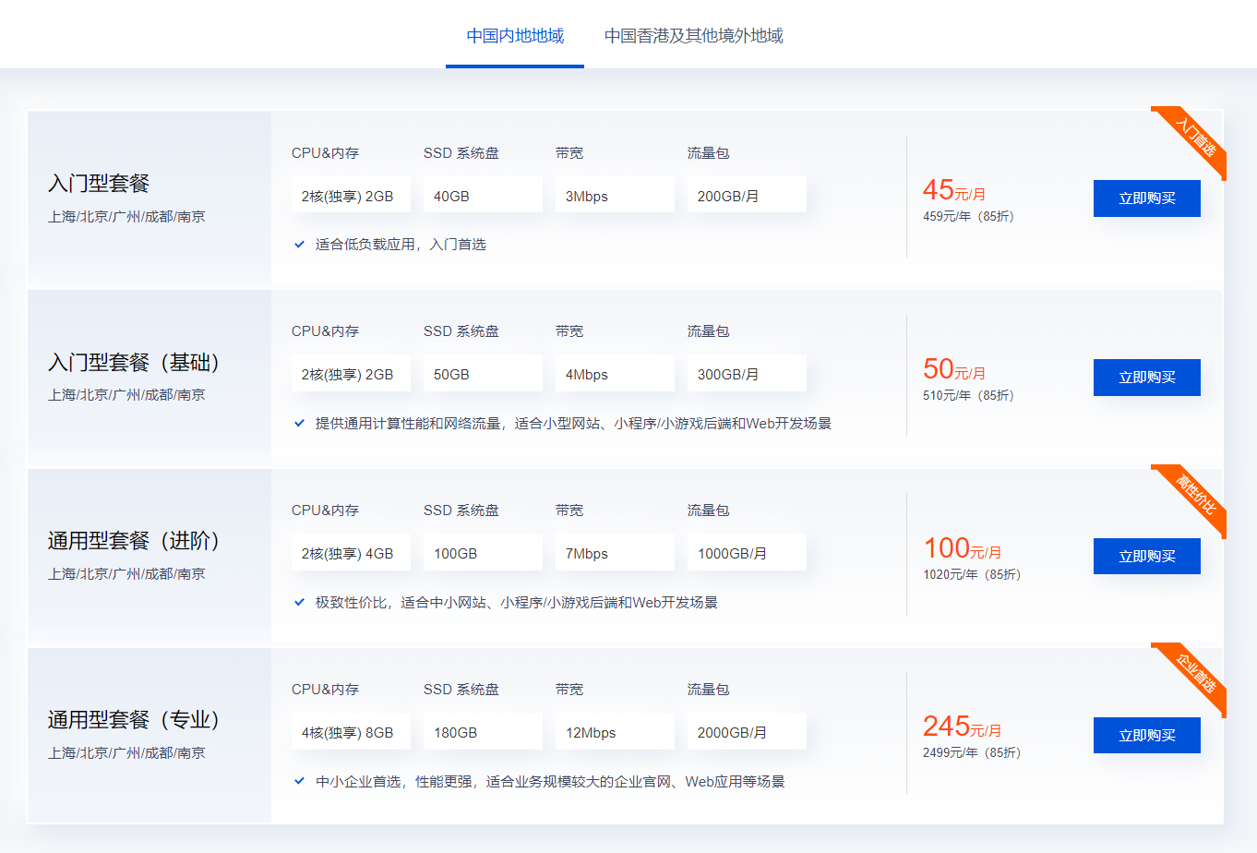
Task: Buy the 入门型套餐（基础） plan now
Action: tap(1146, 378)
